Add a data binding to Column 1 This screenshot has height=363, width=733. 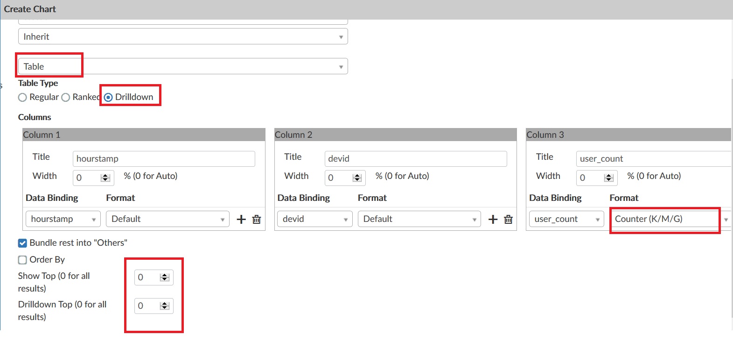(241, 219)
